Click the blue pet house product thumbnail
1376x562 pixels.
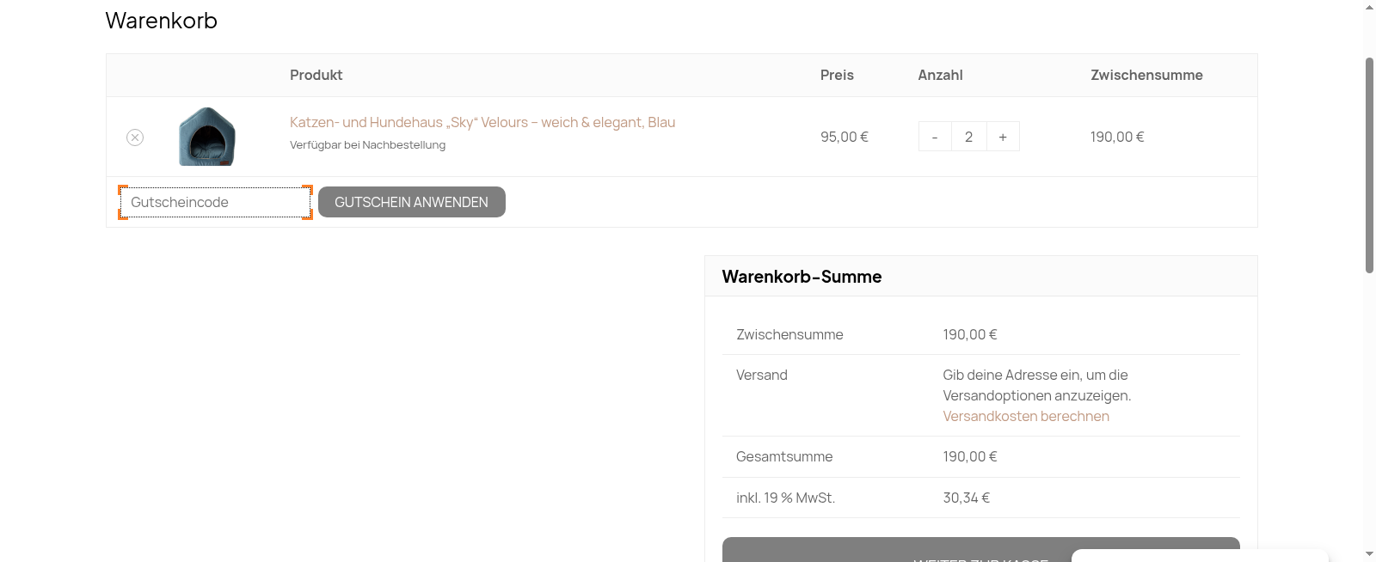tap(206, 137)
